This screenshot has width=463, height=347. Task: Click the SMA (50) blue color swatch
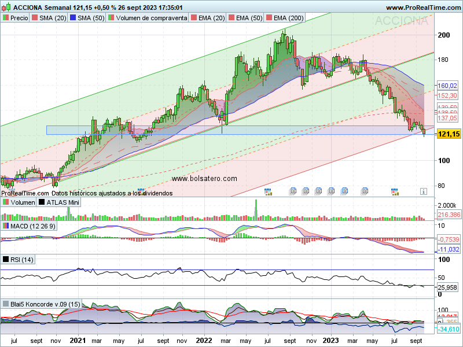(x=73, y=18)
